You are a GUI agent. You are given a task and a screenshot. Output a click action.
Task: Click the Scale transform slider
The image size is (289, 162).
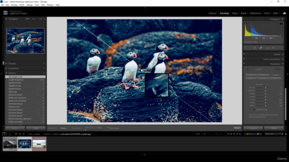266,100
